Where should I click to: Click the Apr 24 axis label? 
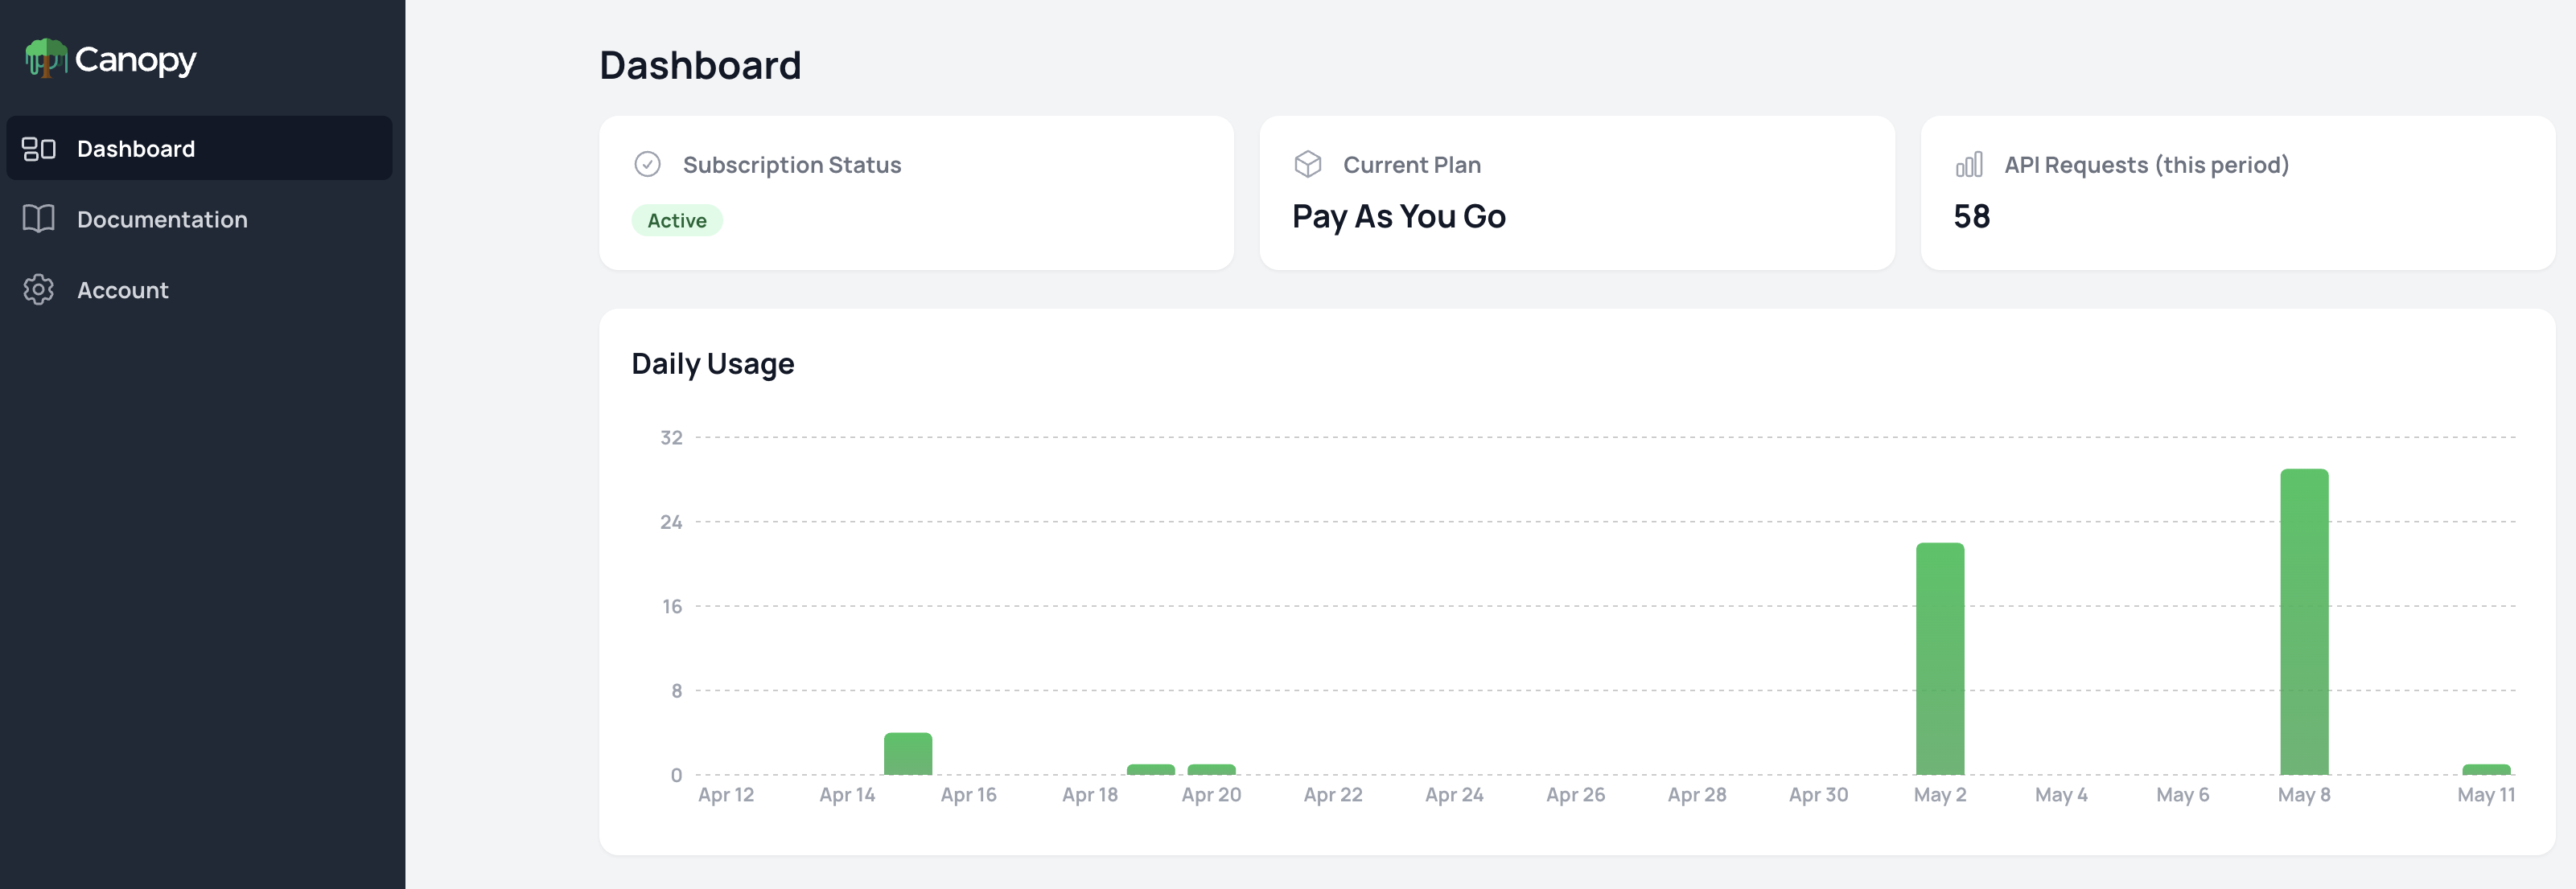coord(1454,795)
